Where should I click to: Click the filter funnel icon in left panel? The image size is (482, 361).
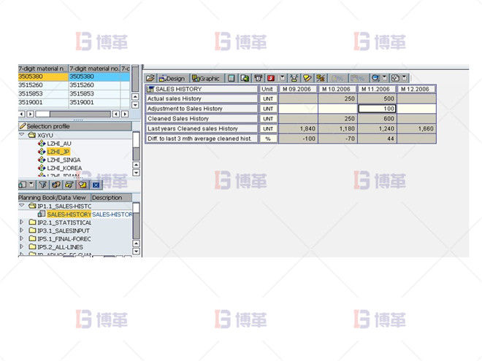point(45,185)
